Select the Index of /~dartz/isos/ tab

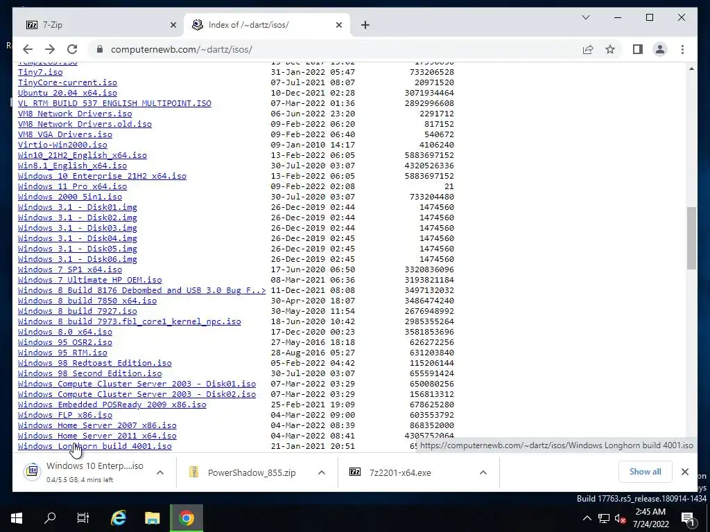(x=267, y=25)
